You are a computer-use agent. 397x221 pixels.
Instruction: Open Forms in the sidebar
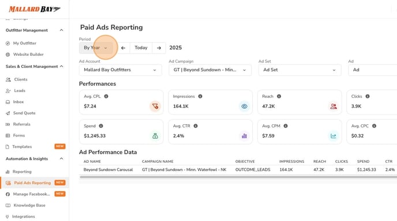click(18, 135)
